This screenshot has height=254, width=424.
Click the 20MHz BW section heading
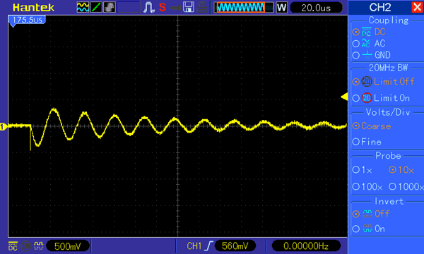[x=388, y=68]
